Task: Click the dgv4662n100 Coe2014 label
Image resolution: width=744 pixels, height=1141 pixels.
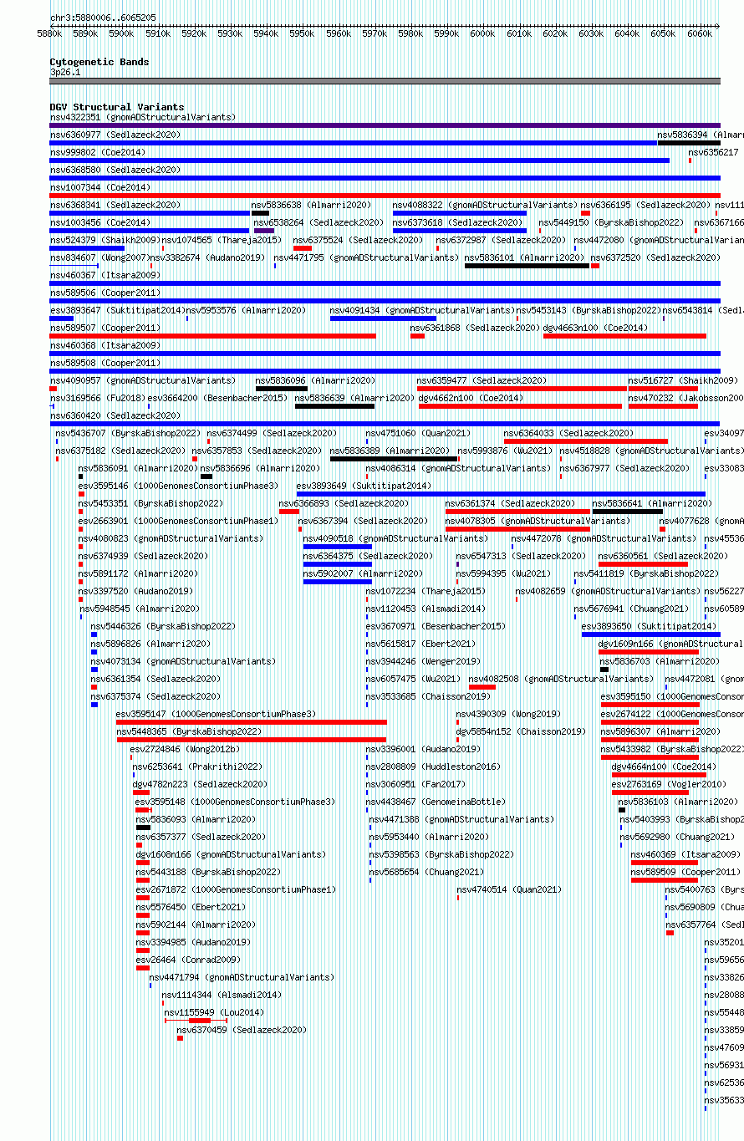Action: click(471, 399)
